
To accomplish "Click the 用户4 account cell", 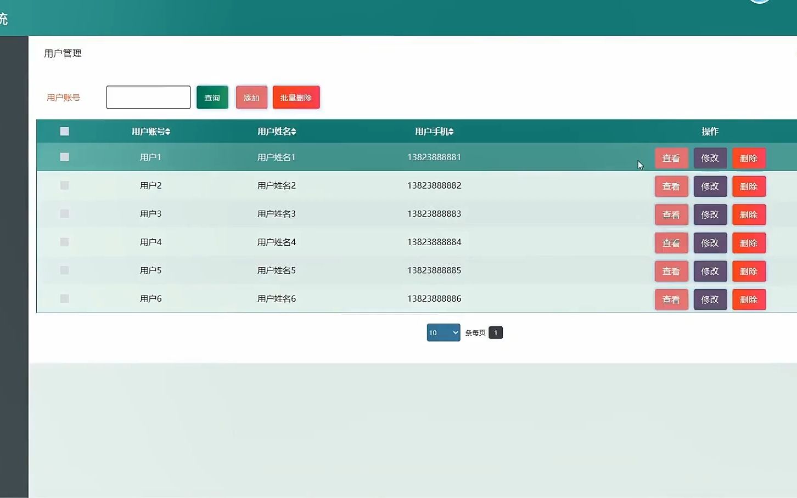I will pyautogui.click(x=150, y=242).
